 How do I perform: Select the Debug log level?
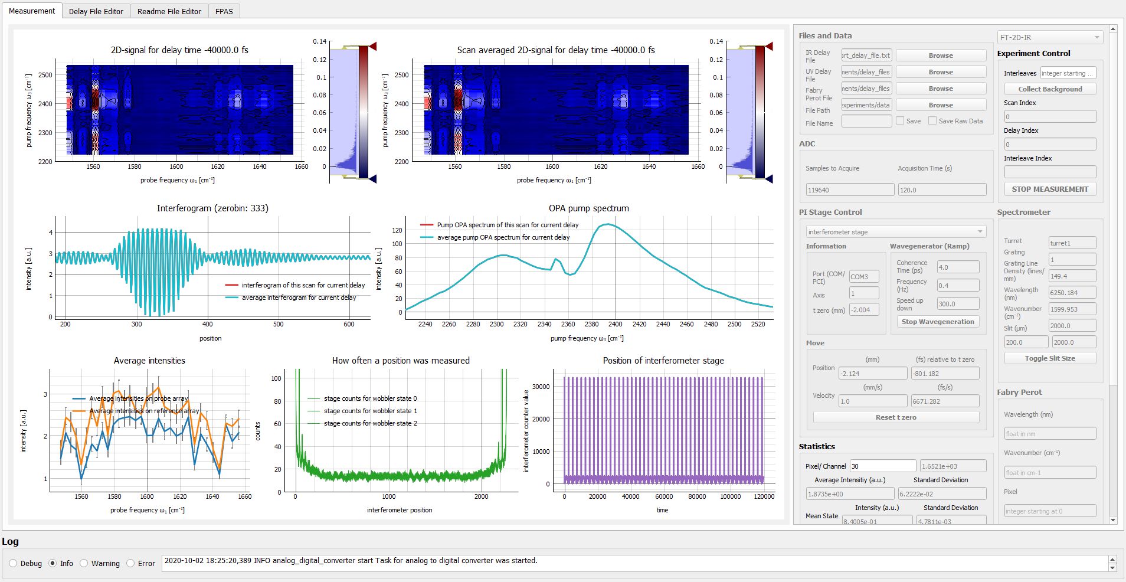coord(13,563)
